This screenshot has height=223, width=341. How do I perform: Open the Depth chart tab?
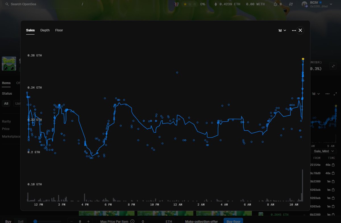coord(45,30)
